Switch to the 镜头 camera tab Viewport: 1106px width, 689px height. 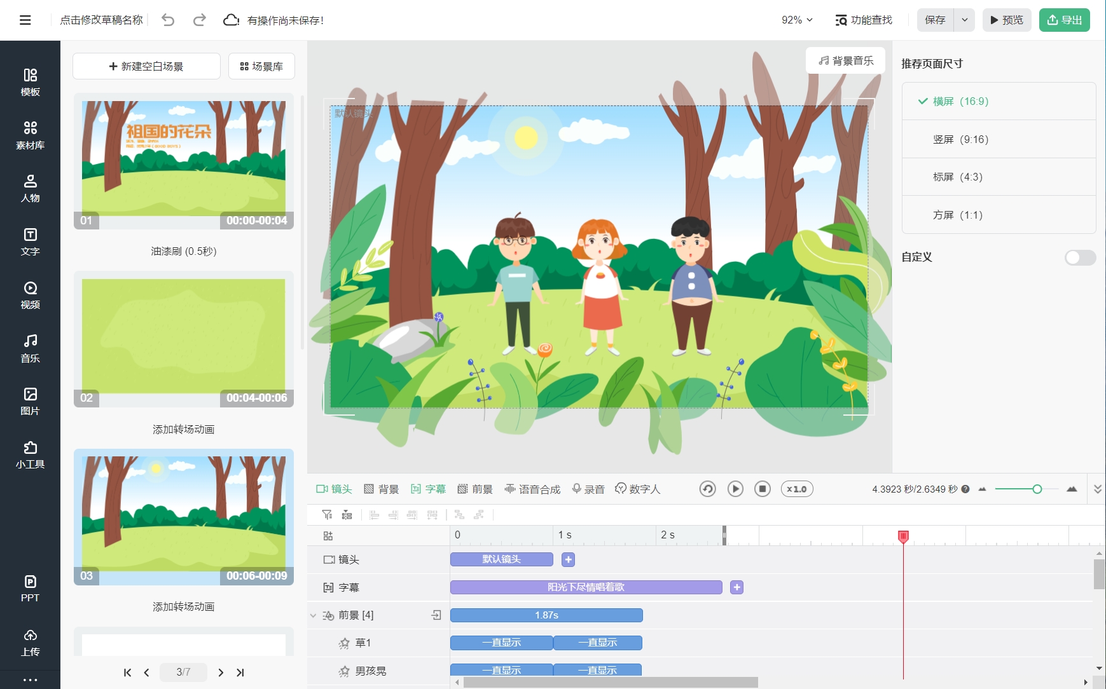coord(334,489)
